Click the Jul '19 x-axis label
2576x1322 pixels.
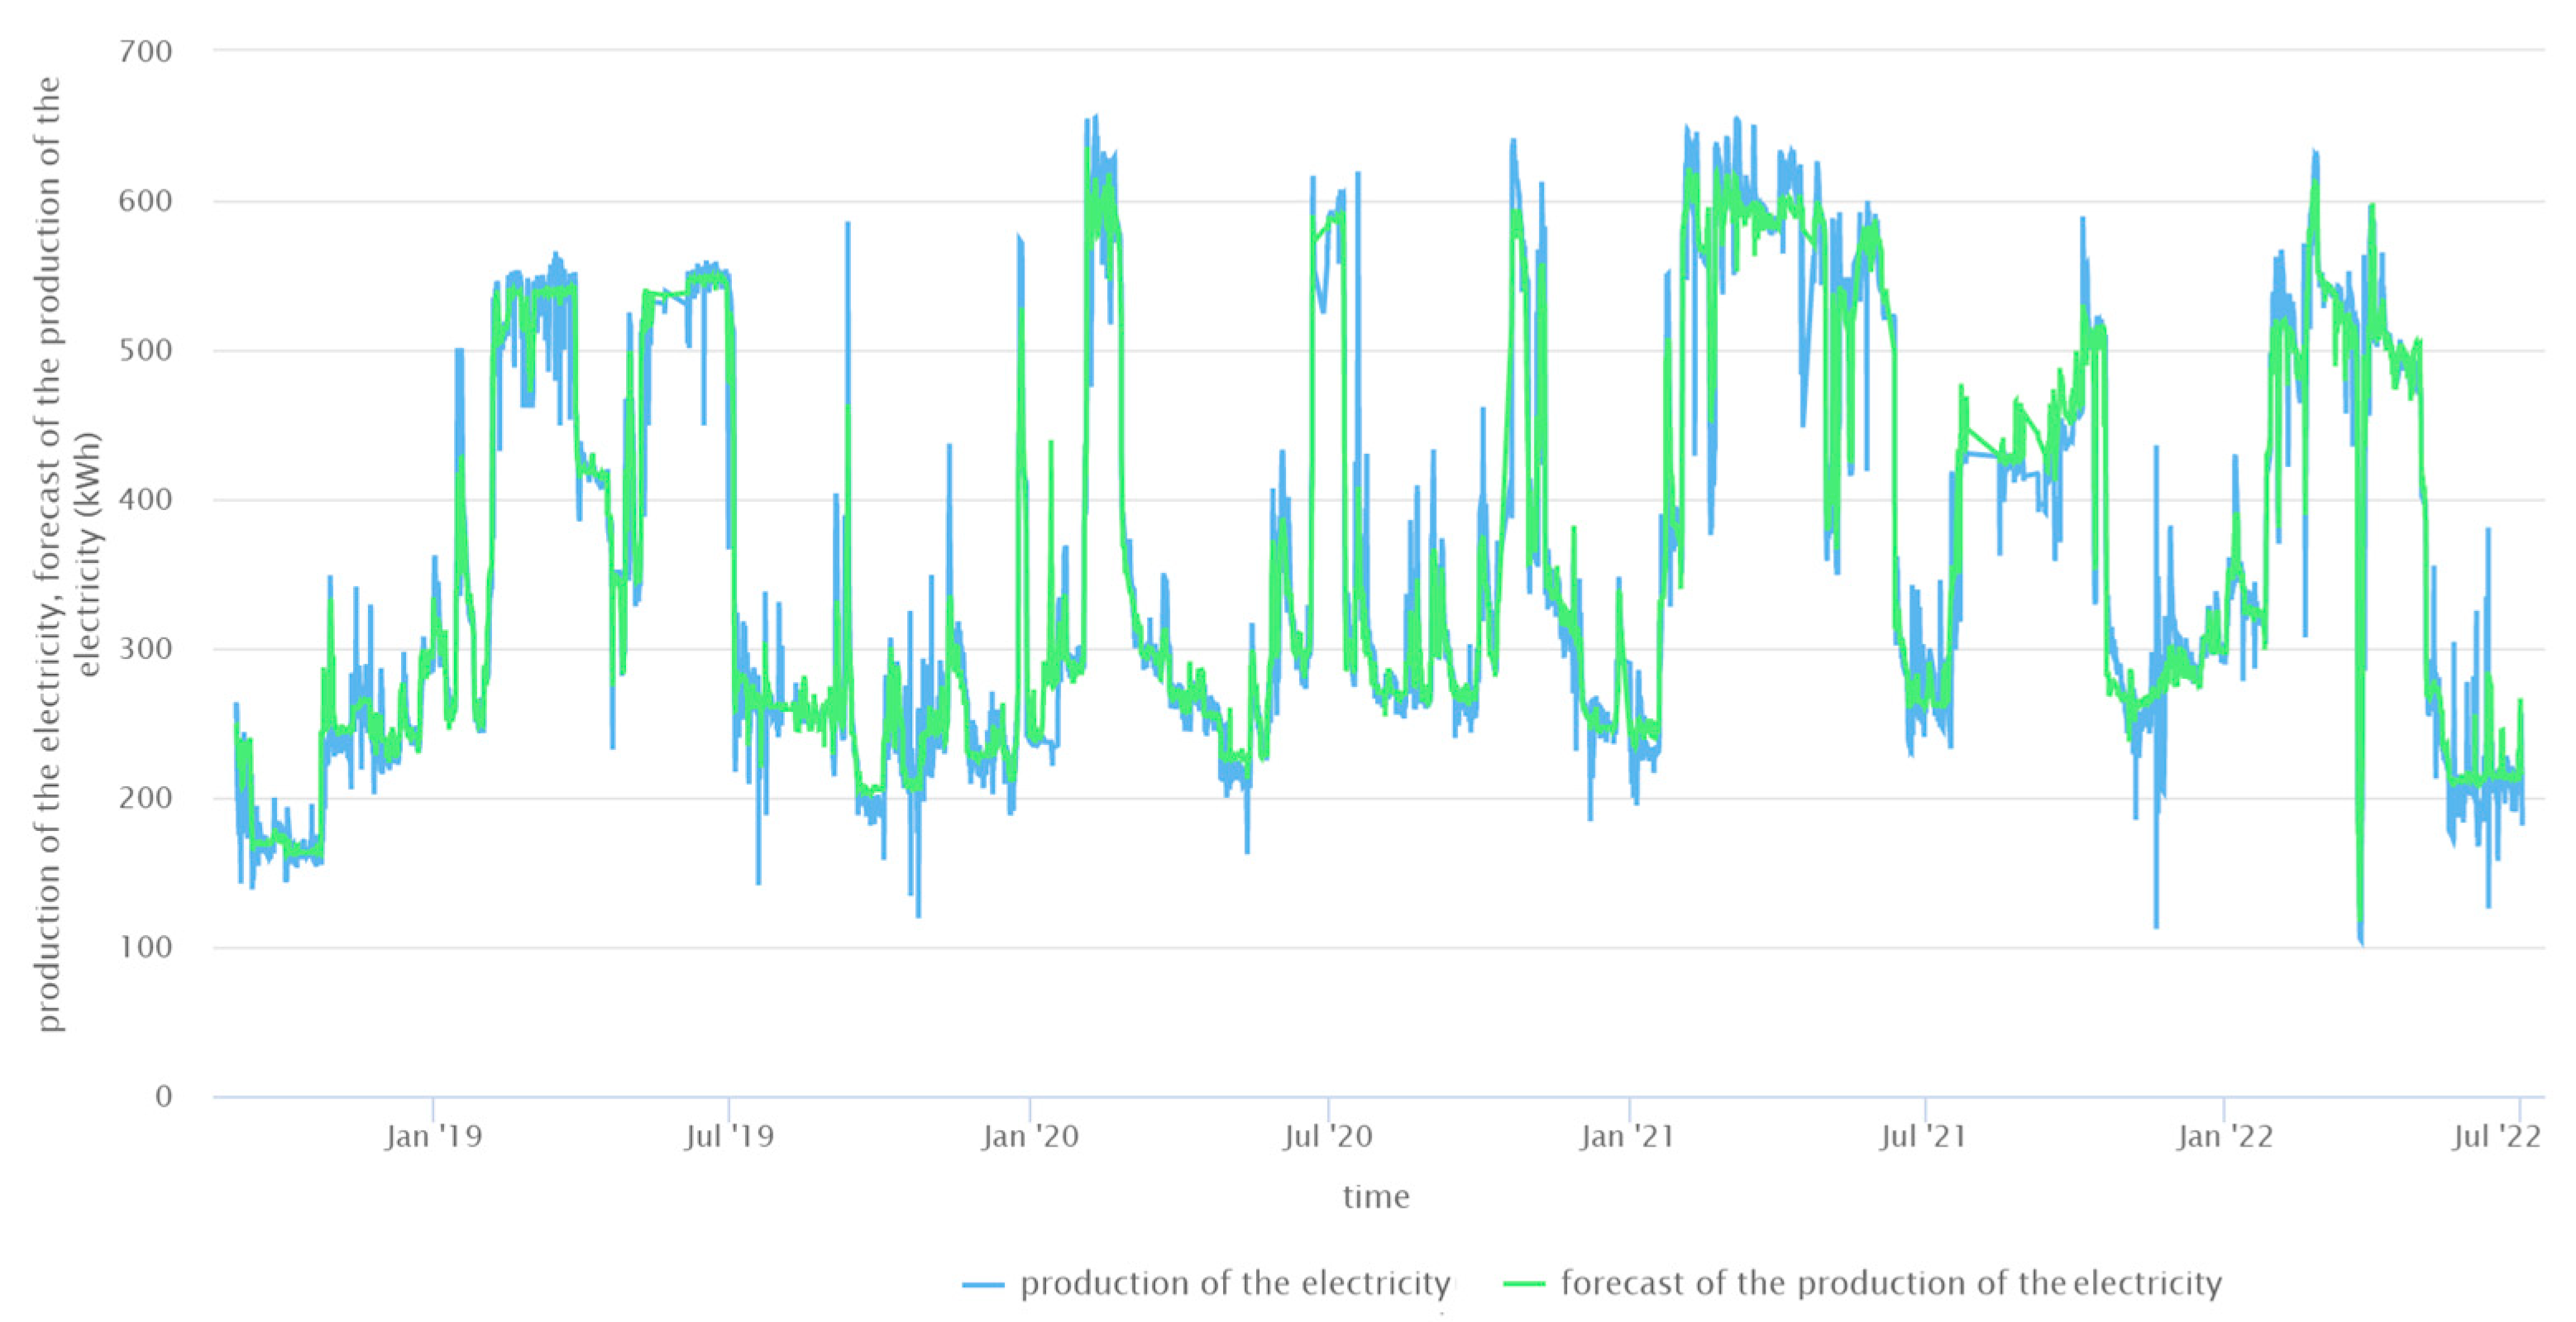tap(729, 1137)
